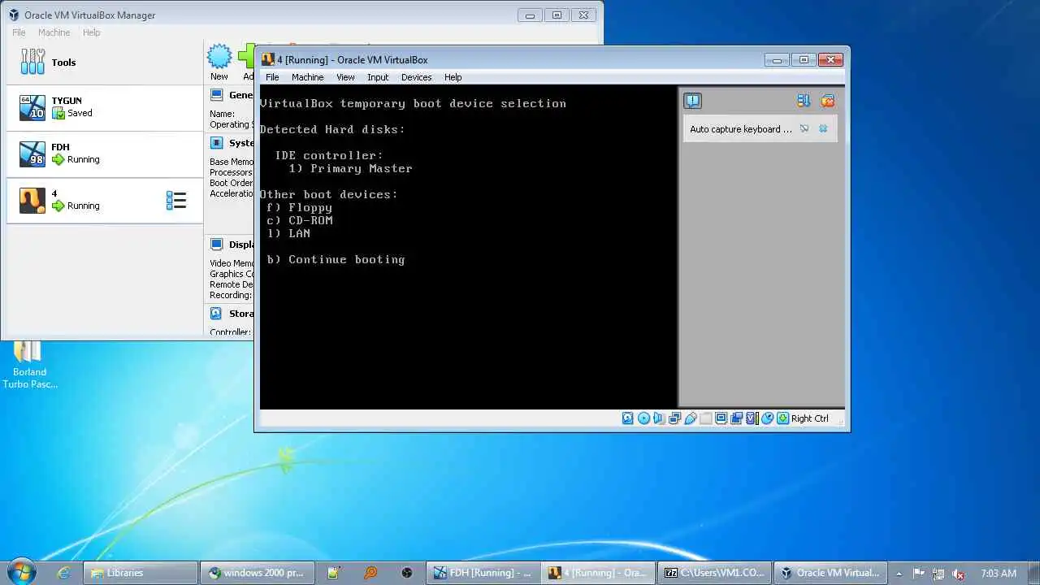Toggle the notification center icon

tap(692, 101)
